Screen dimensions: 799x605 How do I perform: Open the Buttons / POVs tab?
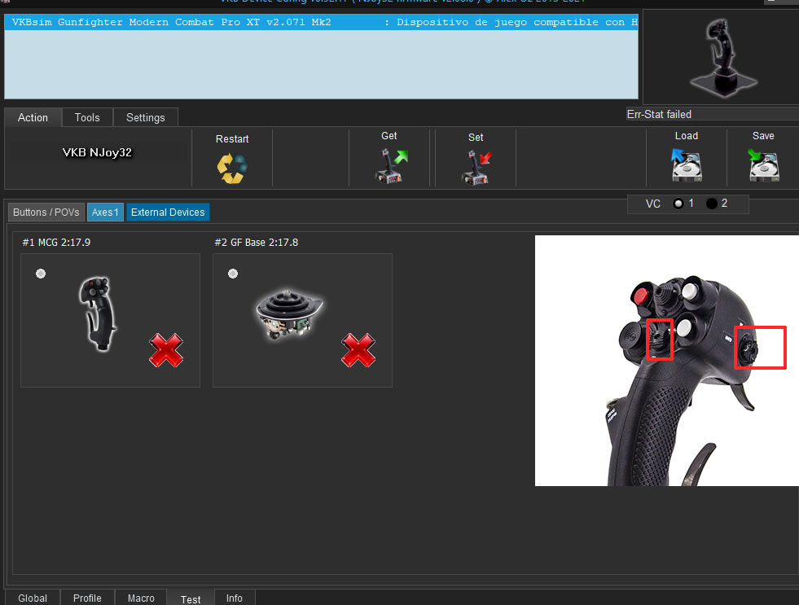point(46,213)
